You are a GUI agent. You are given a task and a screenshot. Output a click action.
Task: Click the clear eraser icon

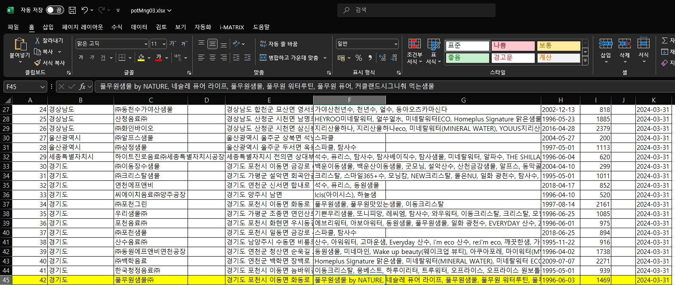point(665,63)
